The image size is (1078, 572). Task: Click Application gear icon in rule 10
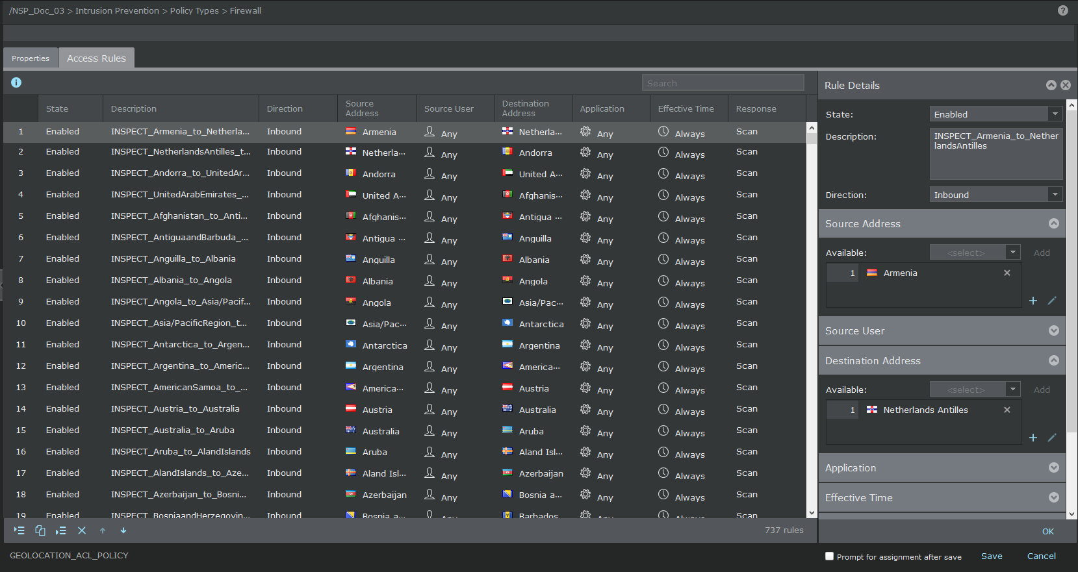(585, 323)
